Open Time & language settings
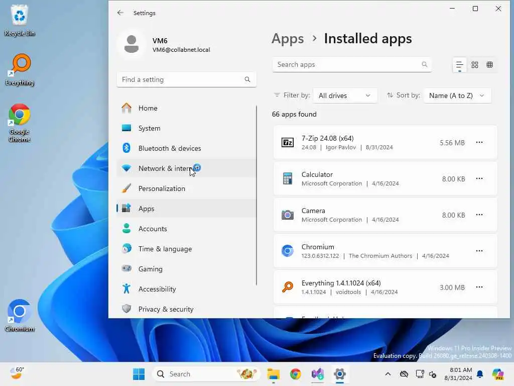The width and height of the screenshot is (514, 386). point(187,249)
